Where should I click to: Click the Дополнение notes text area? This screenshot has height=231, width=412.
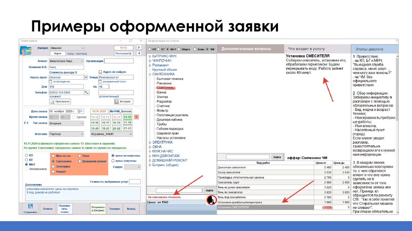(x=83, y=194)
